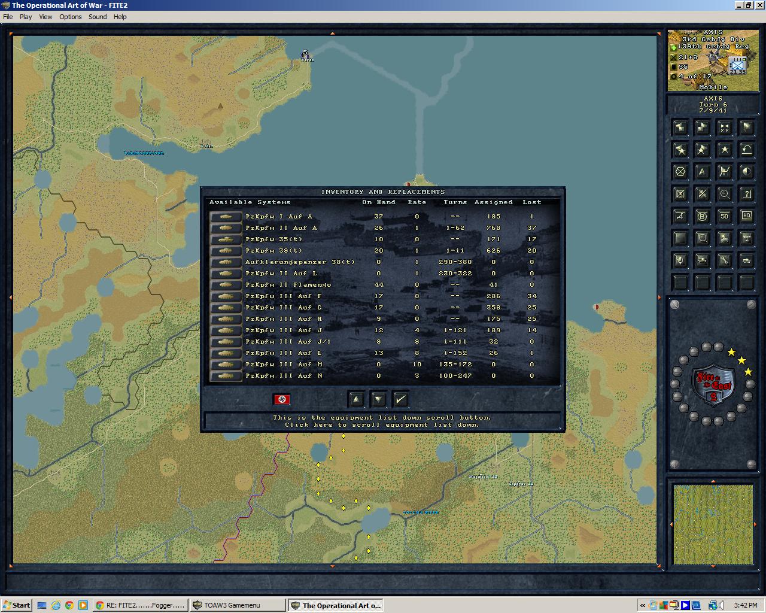The height and width of the screenshot is (613, 766).
Task: Click the letter A button in the control panel
Action: 702,172
